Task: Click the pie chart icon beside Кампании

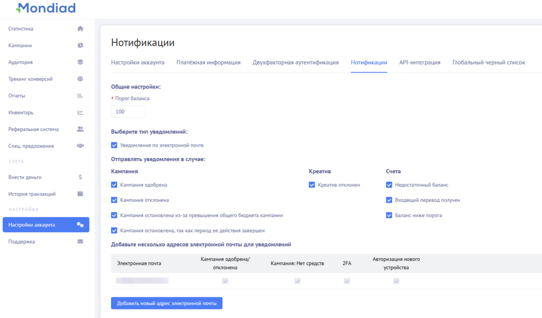Action: 80,46
